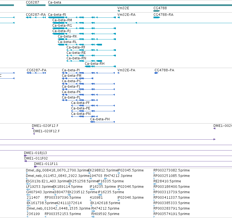Click the blue CG4788-PA protein arrow glyph

[x=156, y=73]
